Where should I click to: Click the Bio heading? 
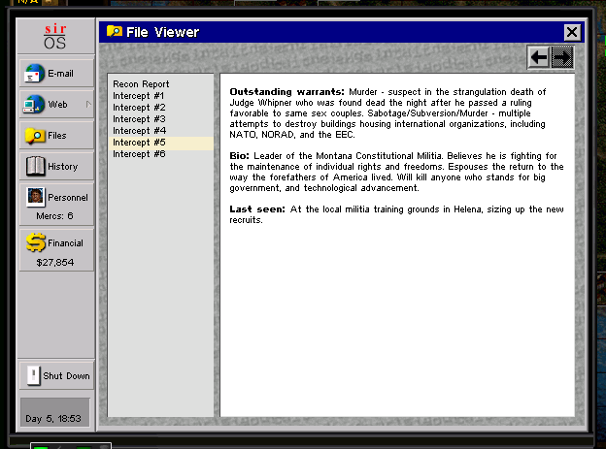[239, 156]
